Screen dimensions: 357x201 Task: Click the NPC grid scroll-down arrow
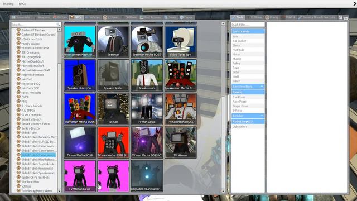tap(223, 191)
